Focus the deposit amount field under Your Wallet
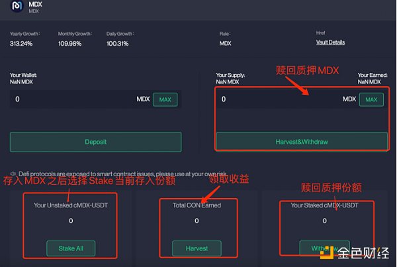This screenshot has width=397, height=267. [73, 99]
